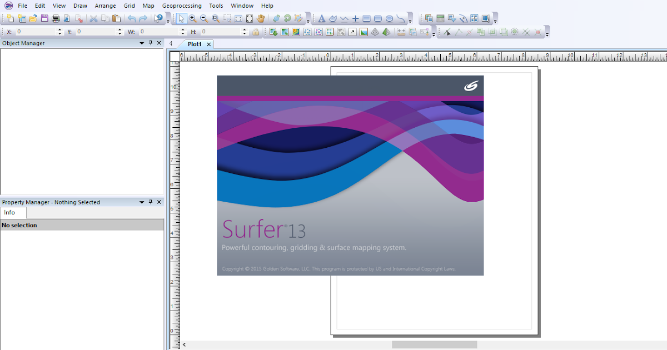Image resolution: width=667 pixels, height=350 pixels.
Task: Open the Map menu
Action: 148,6
